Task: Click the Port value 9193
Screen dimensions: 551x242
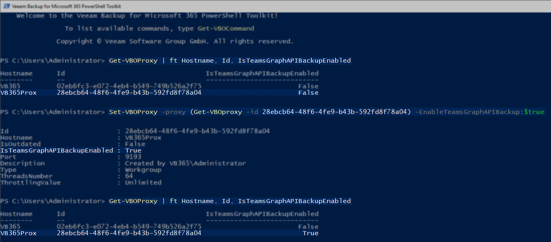Action: tap(133, 157)
